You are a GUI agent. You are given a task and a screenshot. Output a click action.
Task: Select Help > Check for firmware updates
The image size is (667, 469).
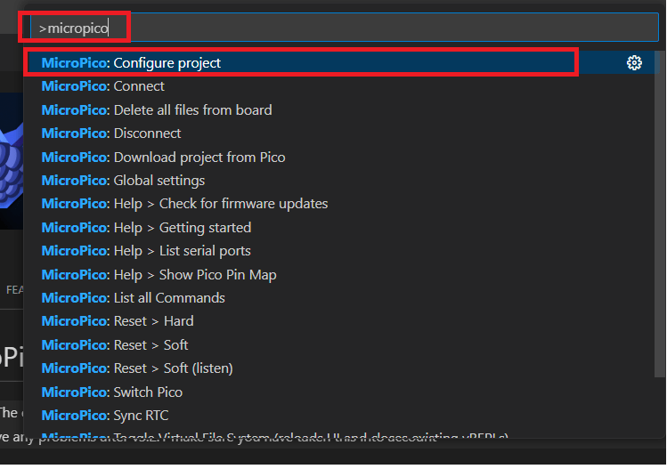tap(184, 204)
